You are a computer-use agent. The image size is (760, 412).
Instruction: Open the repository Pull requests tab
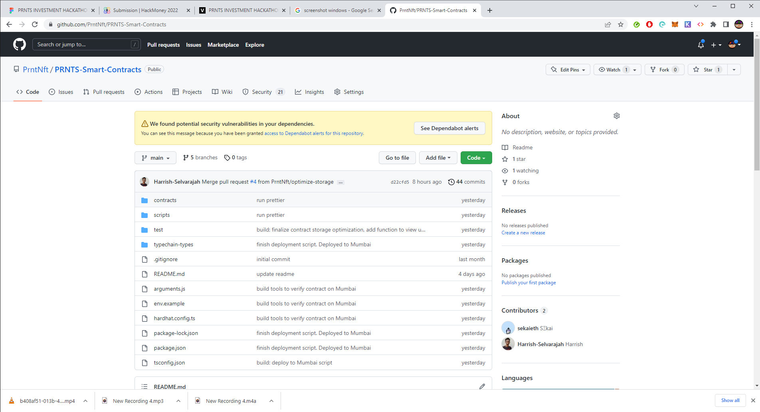click(x=104, y=92)
